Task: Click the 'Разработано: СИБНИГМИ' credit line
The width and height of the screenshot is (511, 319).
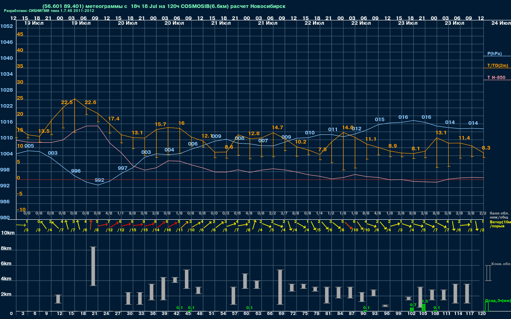Action: pos(49,11)
